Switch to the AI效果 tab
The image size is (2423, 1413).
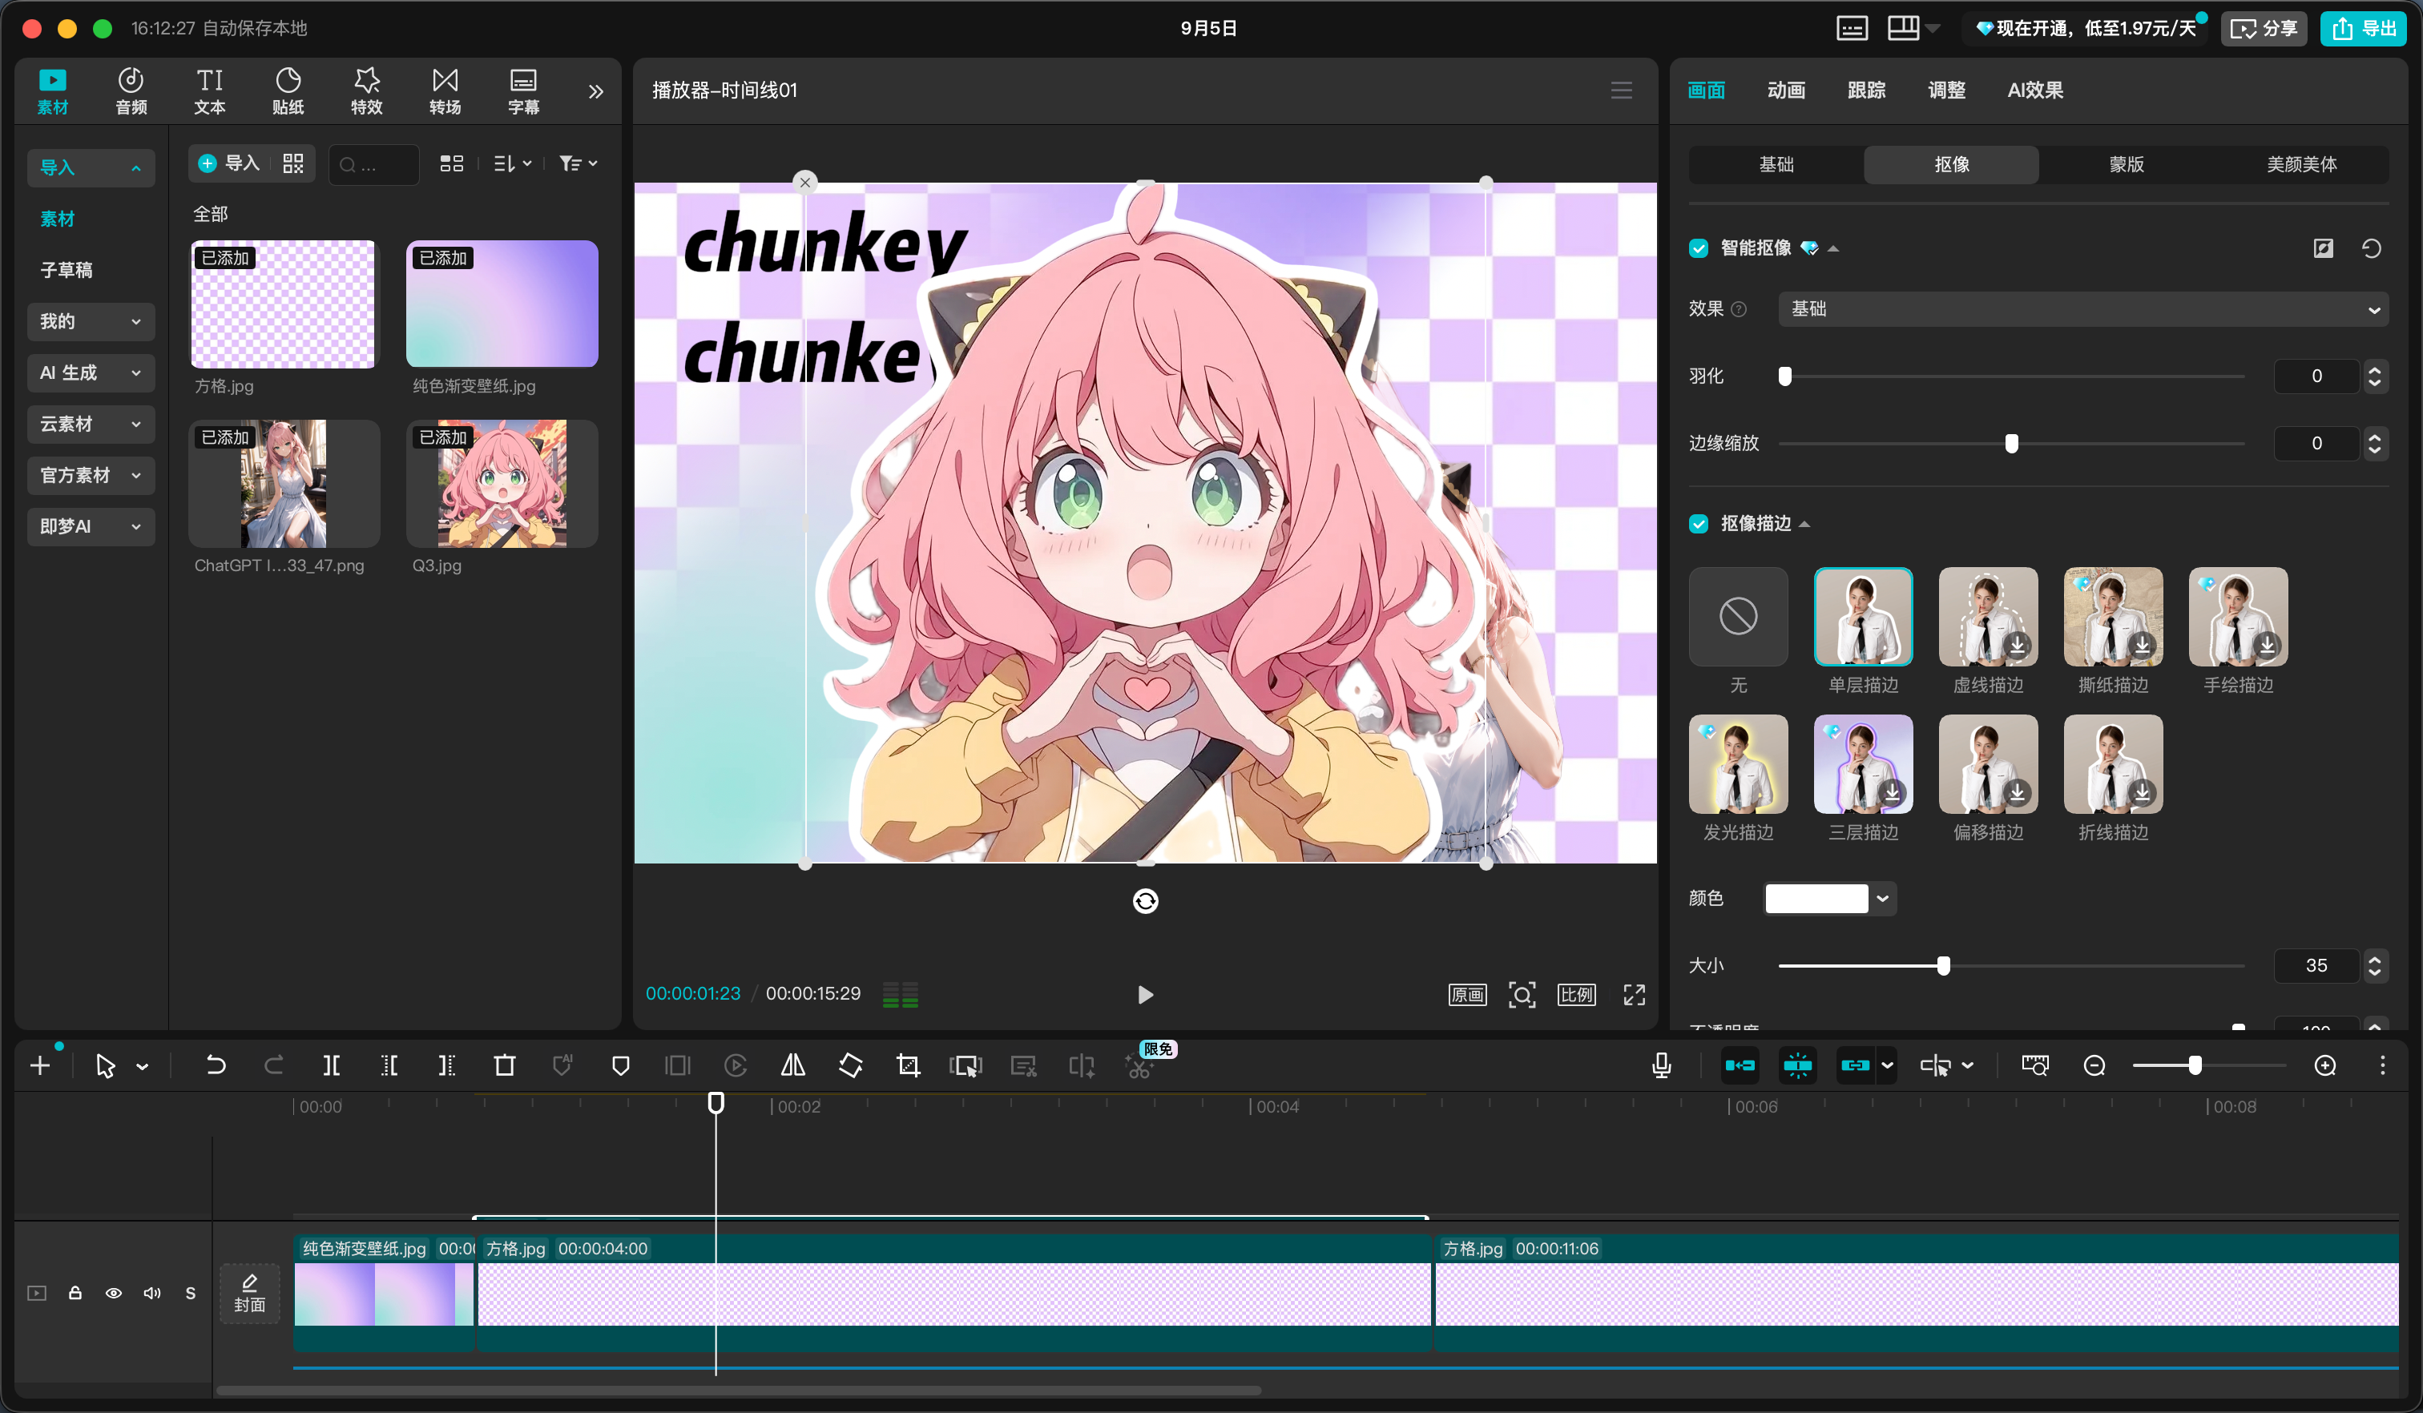pyautogui.click(x=2034, y=91)
